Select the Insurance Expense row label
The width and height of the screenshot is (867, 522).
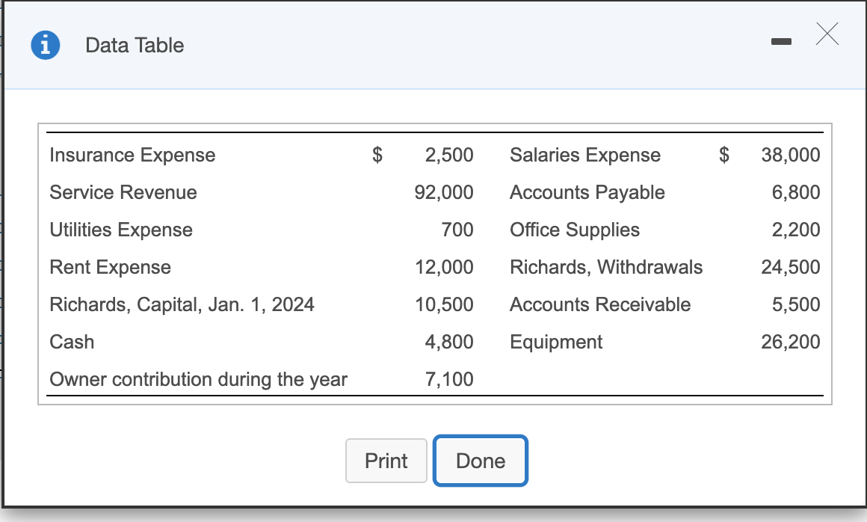point(132,155)
